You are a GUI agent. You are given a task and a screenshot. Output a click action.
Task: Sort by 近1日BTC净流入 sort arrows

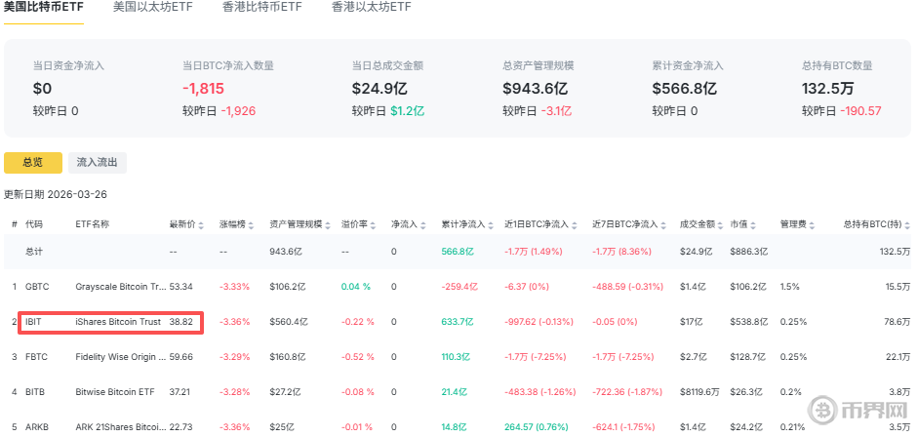(574, 224)
